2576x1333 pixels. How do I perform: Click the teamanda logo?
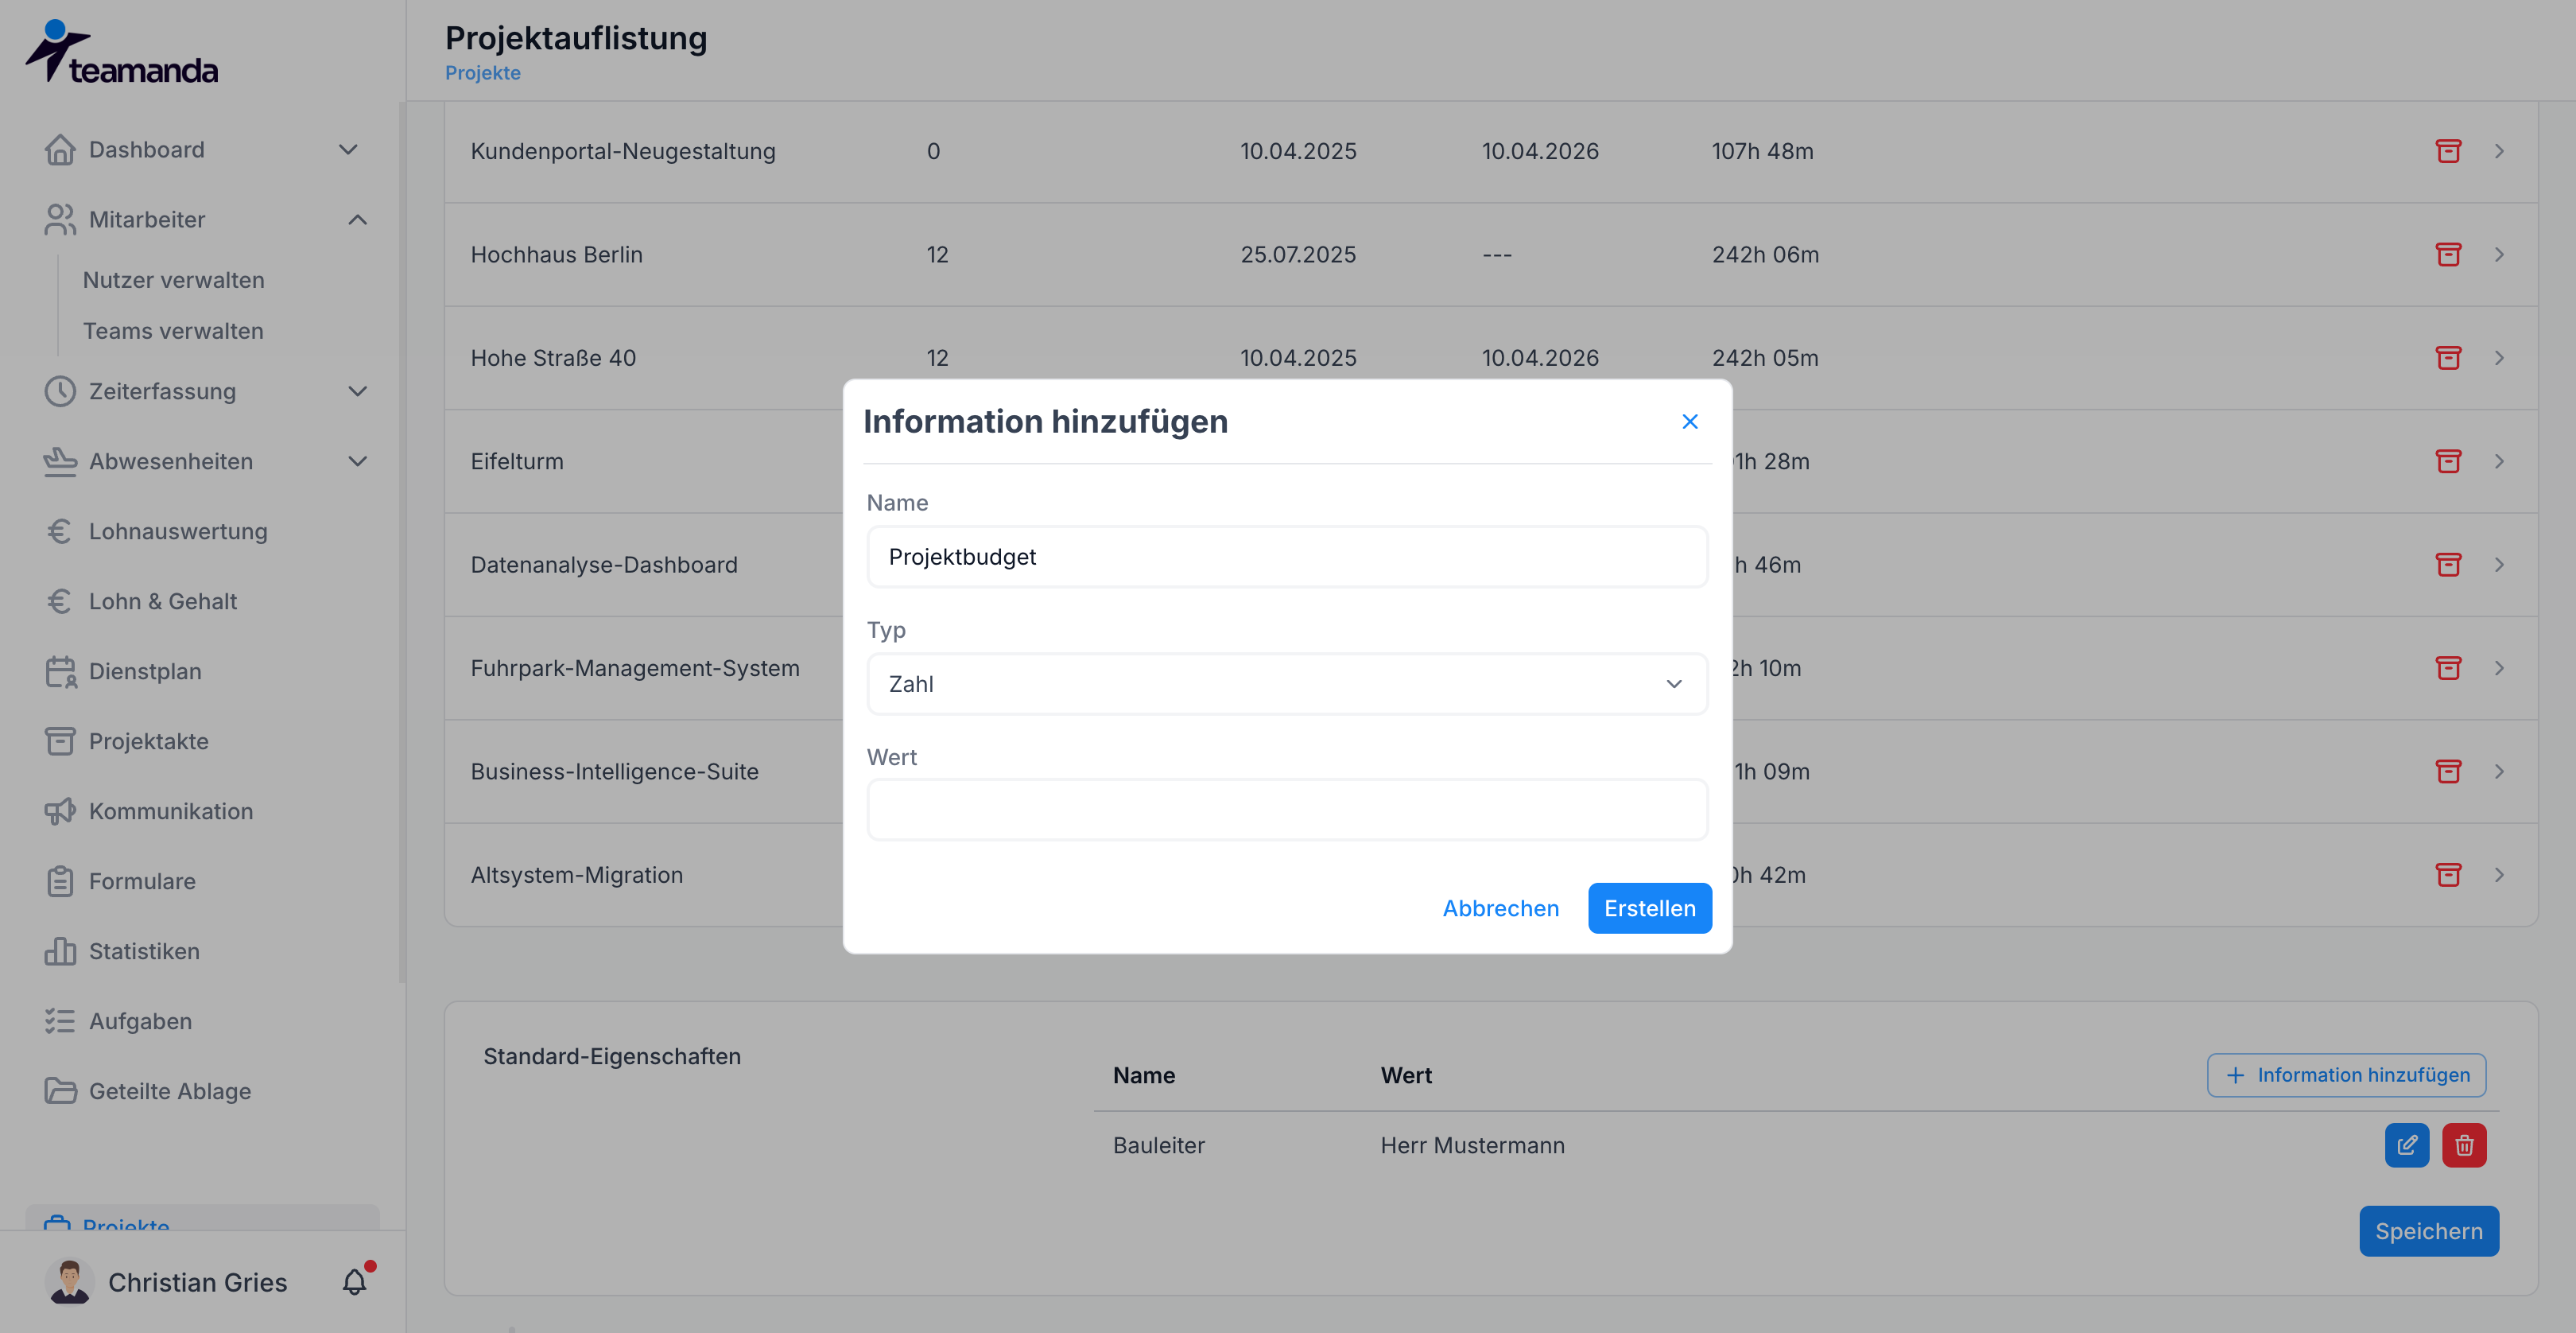point(121,51)
